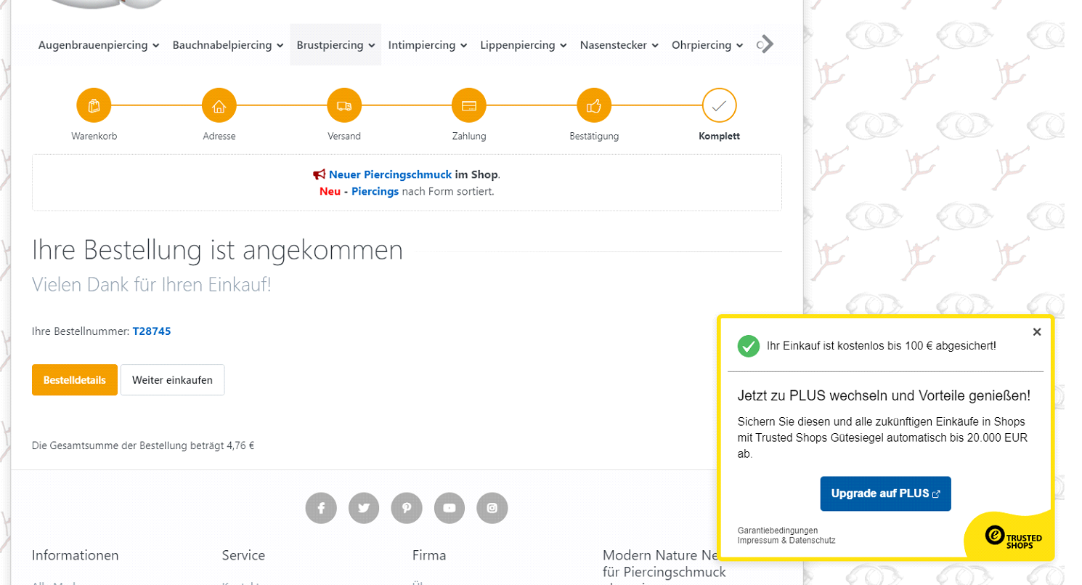Open the Facebook social icon
1082x585 pixels.
click(x=321, y=508)
